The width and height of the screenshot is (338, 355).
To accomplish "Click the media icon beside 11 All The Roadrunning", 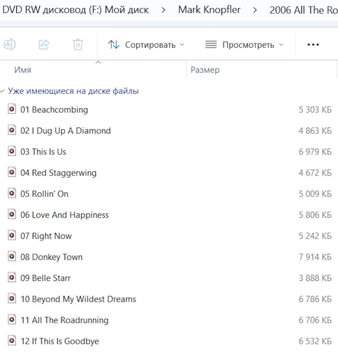I will tap(12, 320).
